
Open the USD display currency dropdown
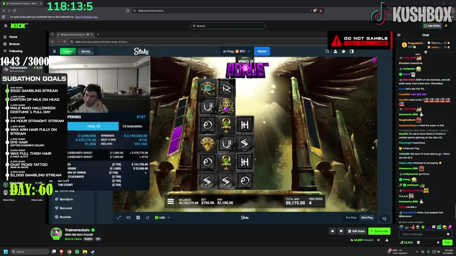tap(162, 218)
